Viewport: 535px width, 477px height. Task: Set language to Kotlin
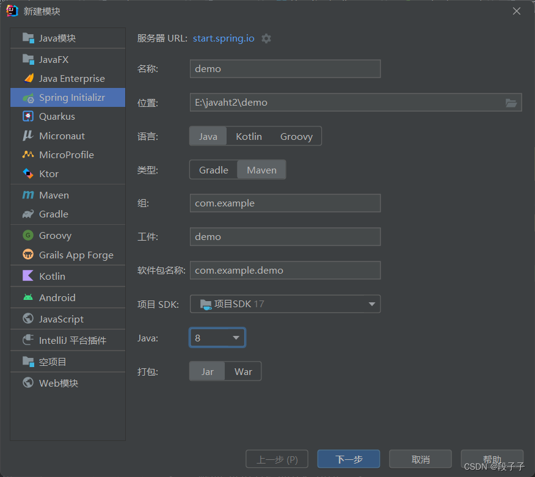(249, 136)
